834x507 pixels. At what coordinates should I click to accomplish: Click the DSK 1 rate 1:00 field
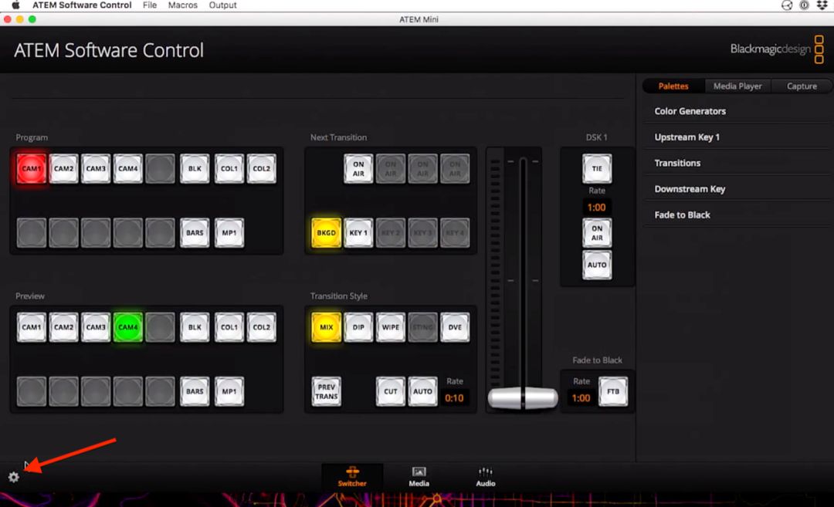point(596,208)
